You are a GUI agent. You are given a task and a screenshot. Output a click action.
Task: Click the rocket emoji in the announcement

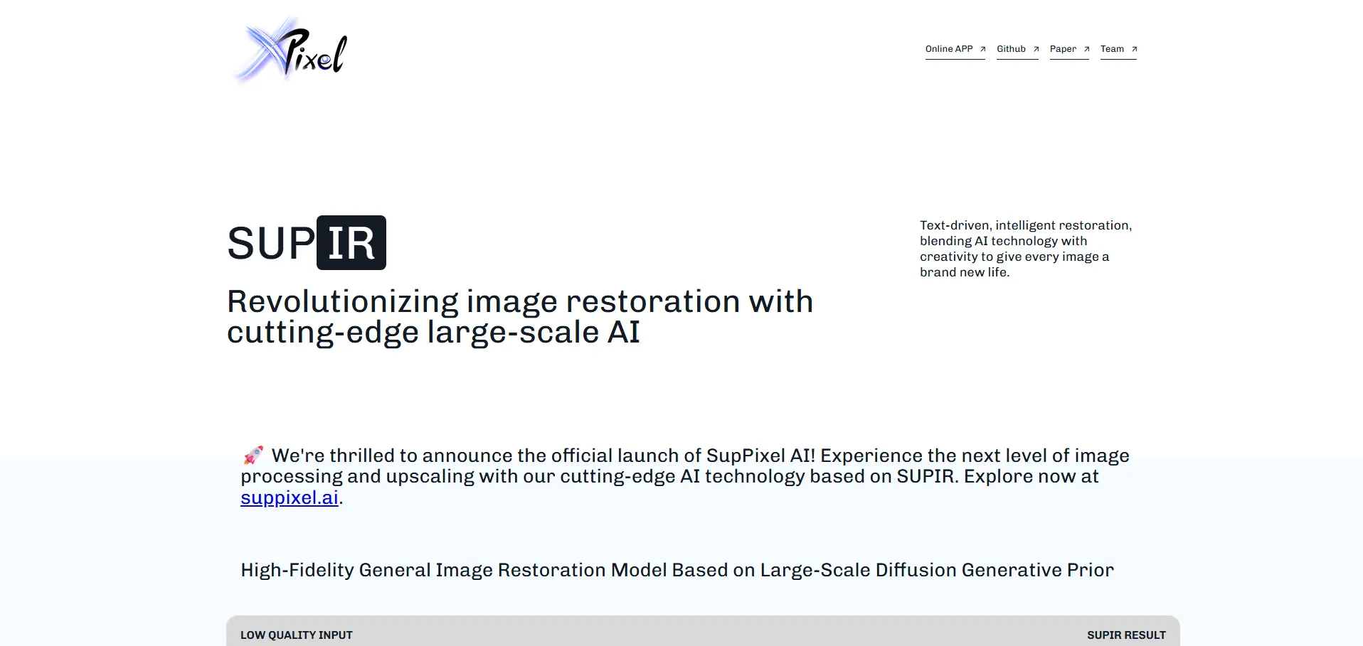coord(253,455)
